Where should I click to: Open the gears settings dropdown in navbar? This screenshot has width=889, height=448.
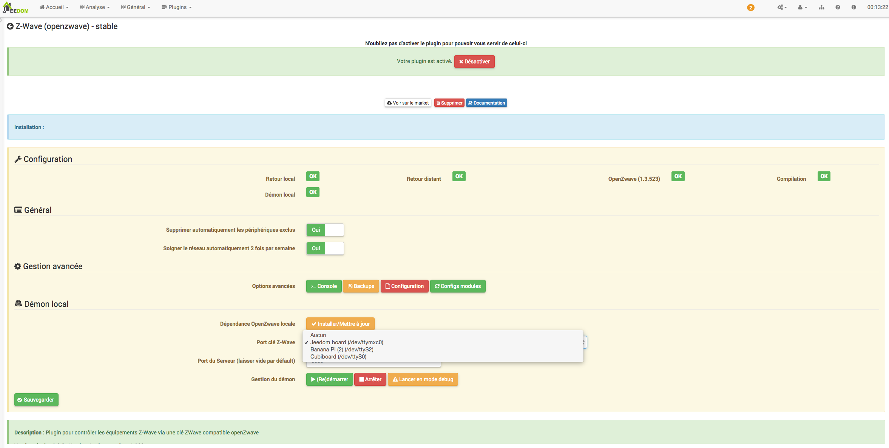pyautogui.click(x=782, y=7)
